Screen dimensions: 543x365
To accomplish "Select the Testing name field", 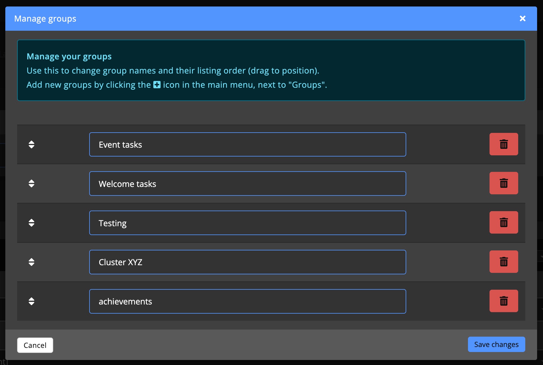I will [x=247, y=223].
